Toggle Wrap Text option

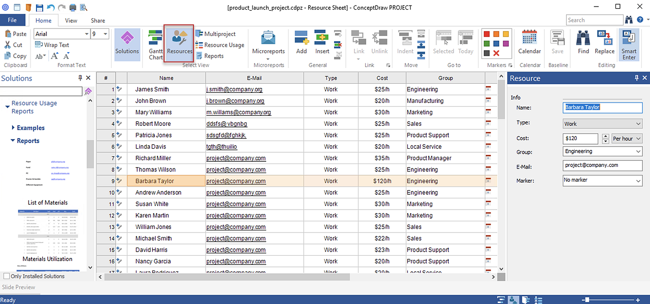tap(52, 45)
